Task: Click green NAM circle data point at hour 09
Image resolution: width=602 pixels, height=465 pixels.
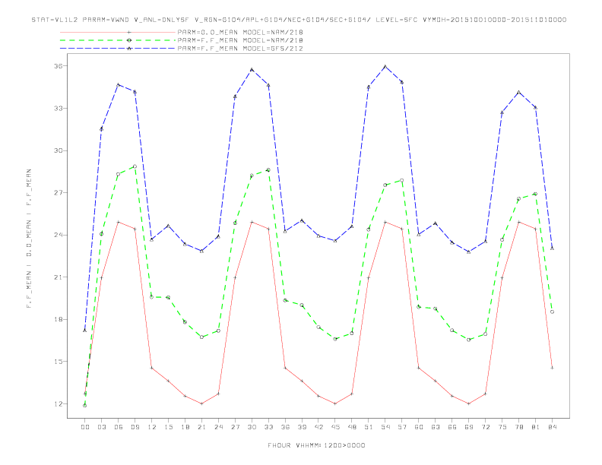Action: click(x=135, y=166)
